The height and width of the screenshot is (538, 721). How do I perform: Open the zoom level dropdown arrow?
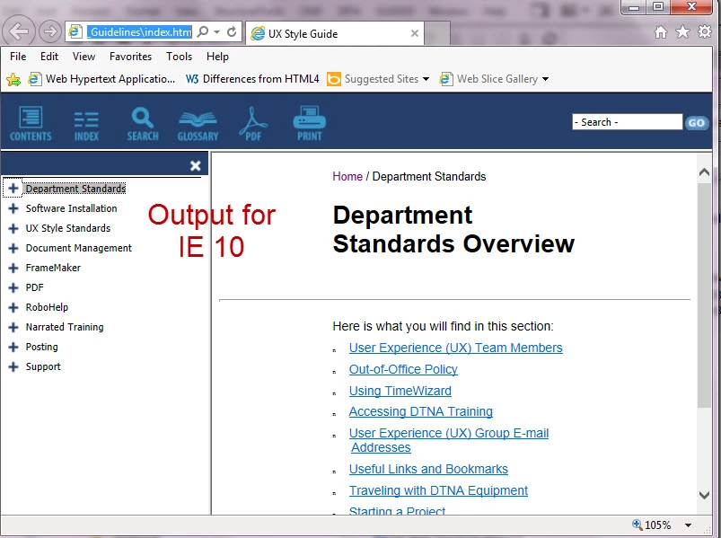(x=689, y=525)
